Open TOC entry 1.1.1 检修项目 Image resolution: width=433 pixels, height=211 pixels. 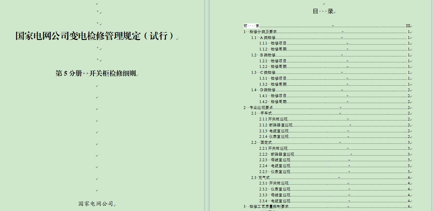[335, 44]
